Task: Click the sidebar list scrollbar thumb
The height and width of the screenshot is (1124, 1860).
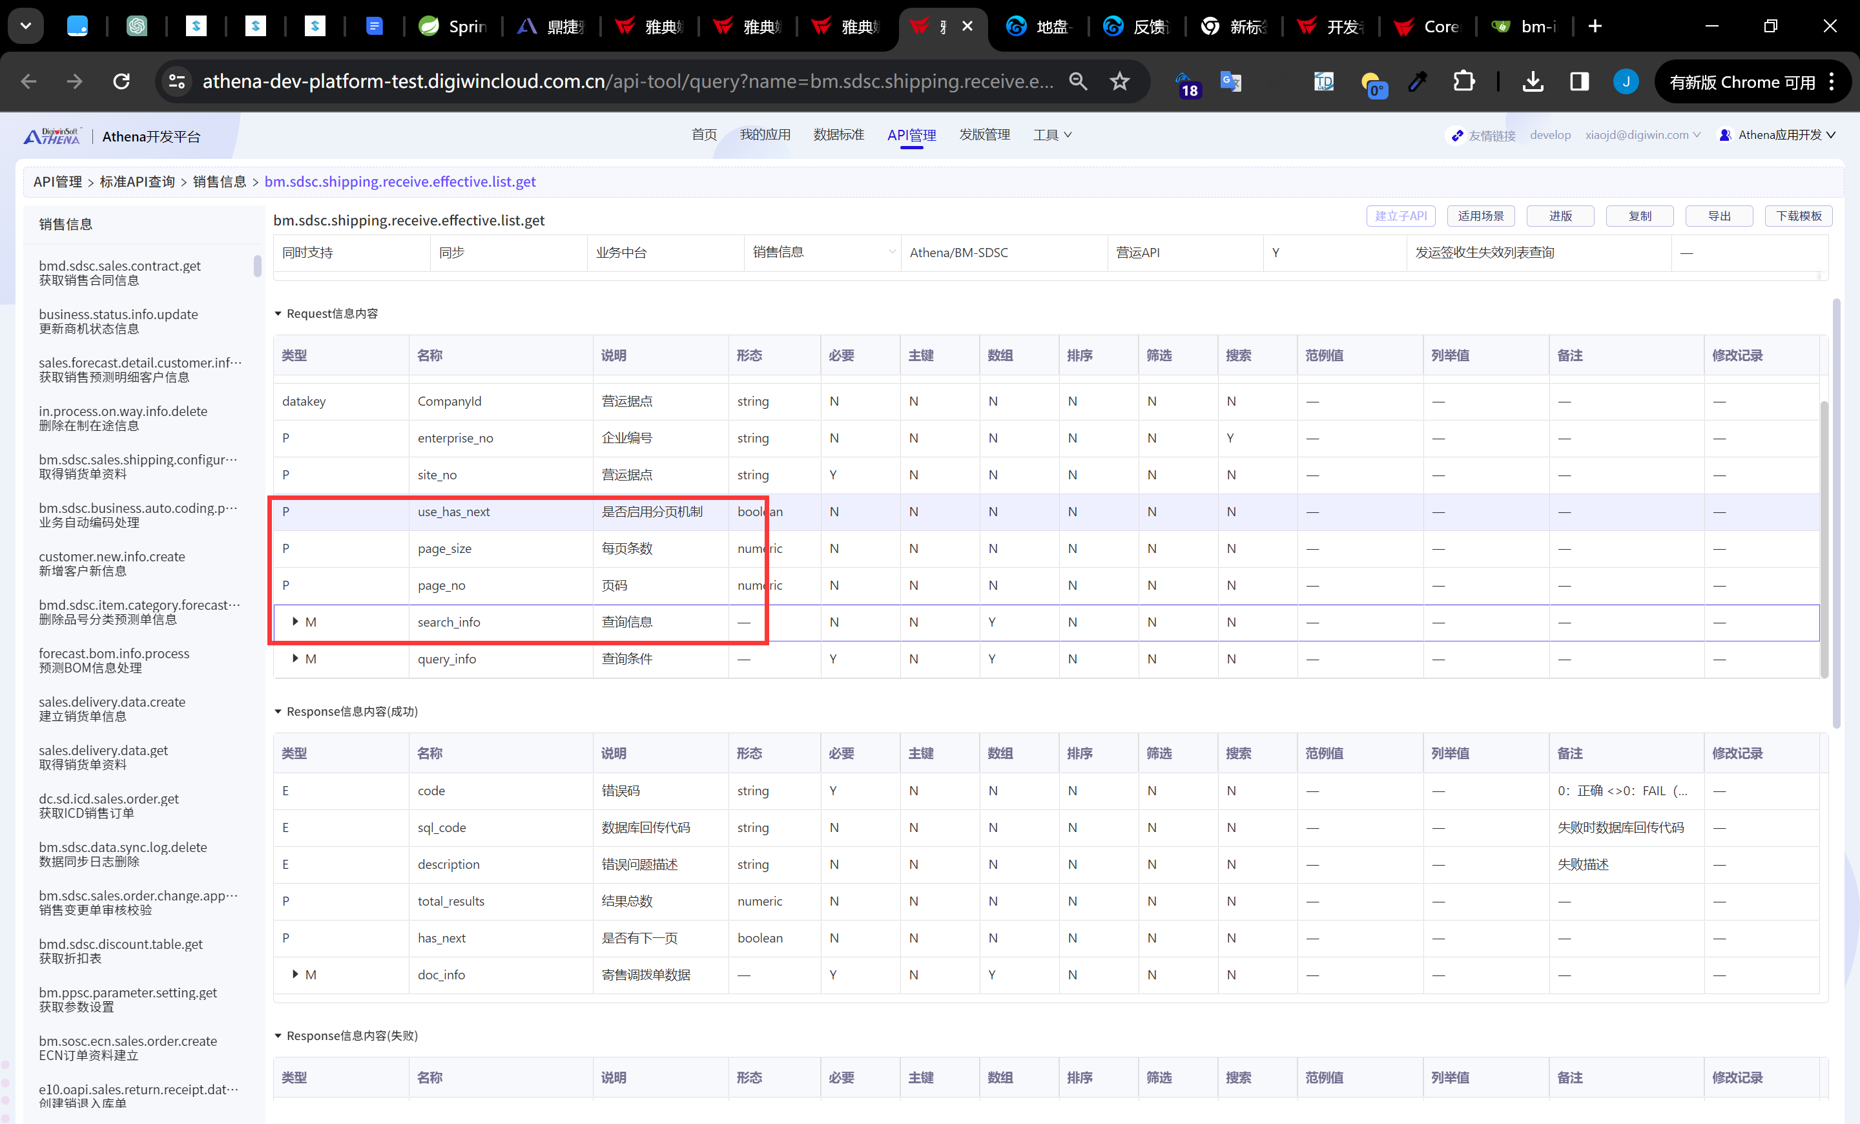Action: [258, 265]
